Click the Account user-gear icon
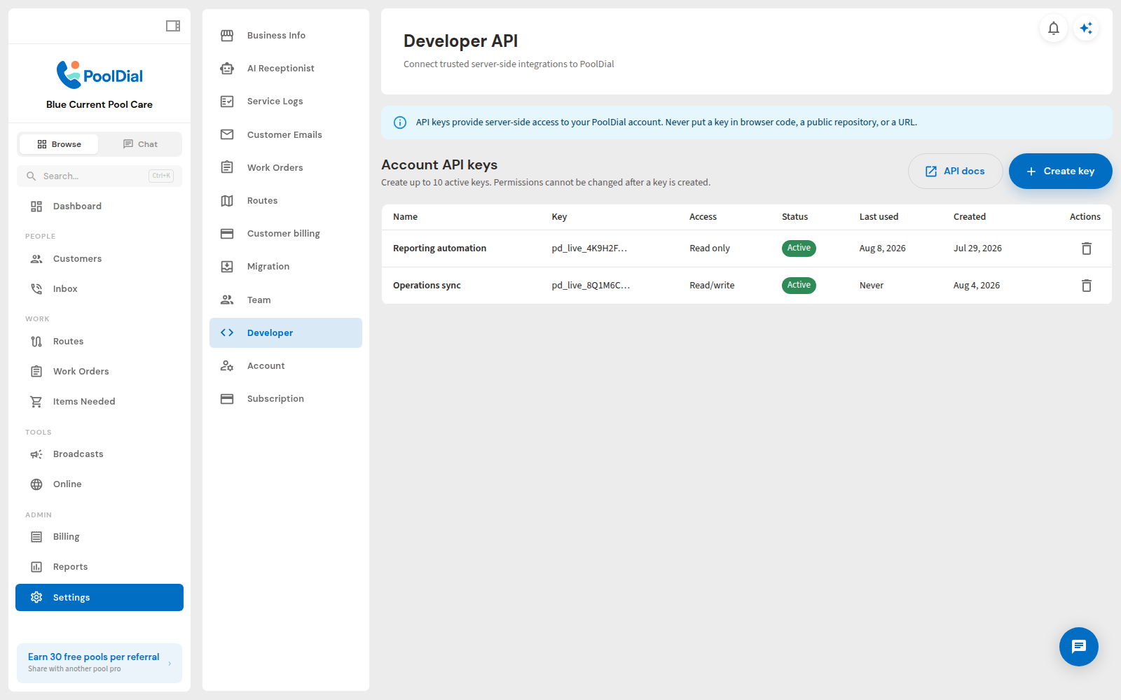Viewport: 1121px width, 700px height. (227, 365)
